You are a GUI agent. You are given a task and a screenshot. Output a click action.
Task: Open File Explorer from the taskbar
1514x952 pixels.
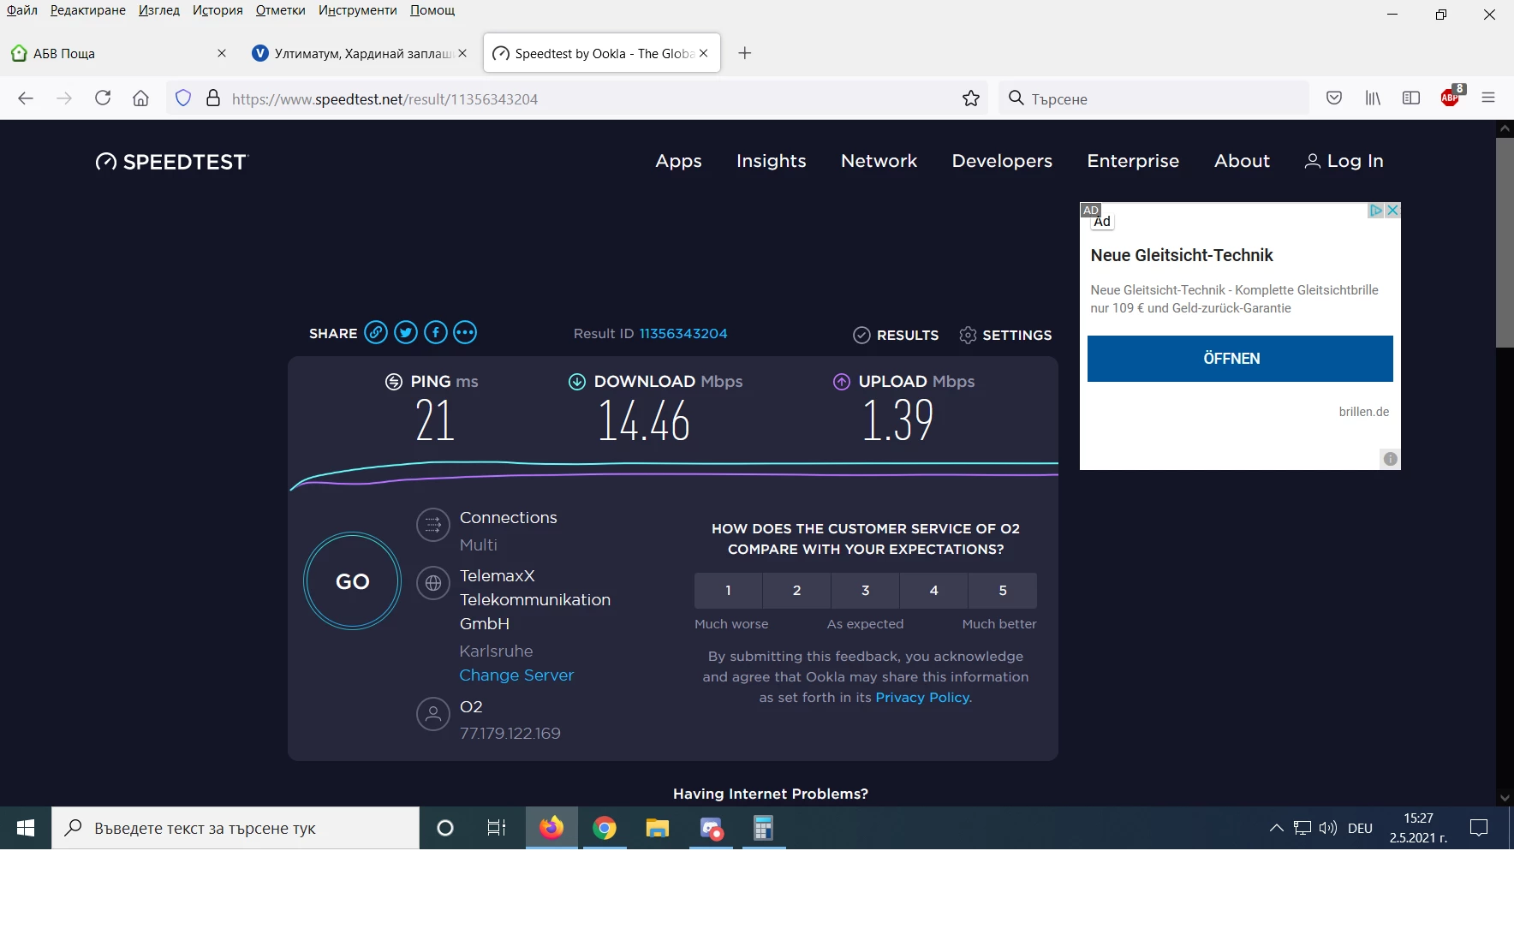(x=658, y=828)
